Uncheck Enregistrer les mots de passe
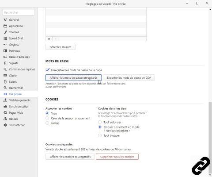 [x=48, y=70]
